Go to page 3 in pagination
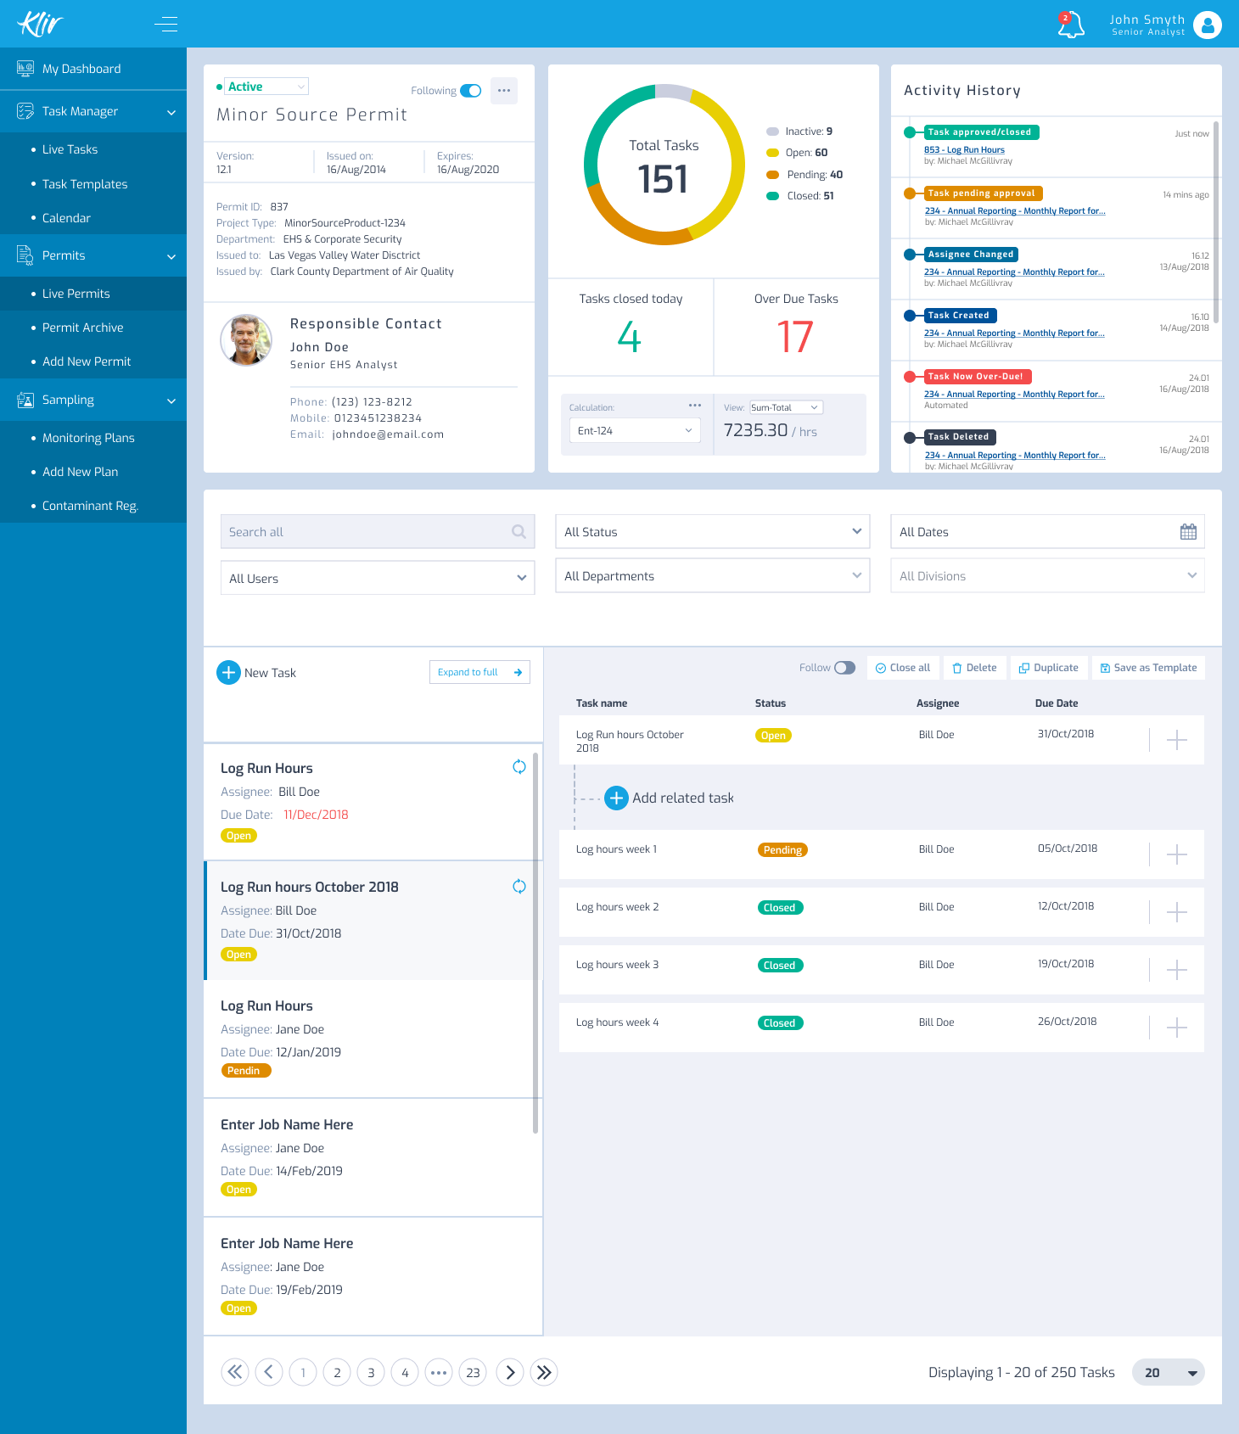 [371, 1372]
